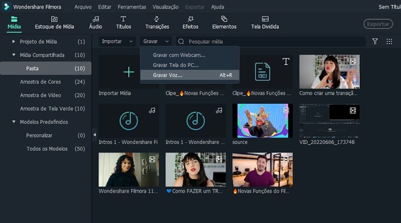Select Novas Funções do Fil video thumbnail
The height and width of the screenshot is (223, 401).
pyautogui.click(x=262, y=170)
